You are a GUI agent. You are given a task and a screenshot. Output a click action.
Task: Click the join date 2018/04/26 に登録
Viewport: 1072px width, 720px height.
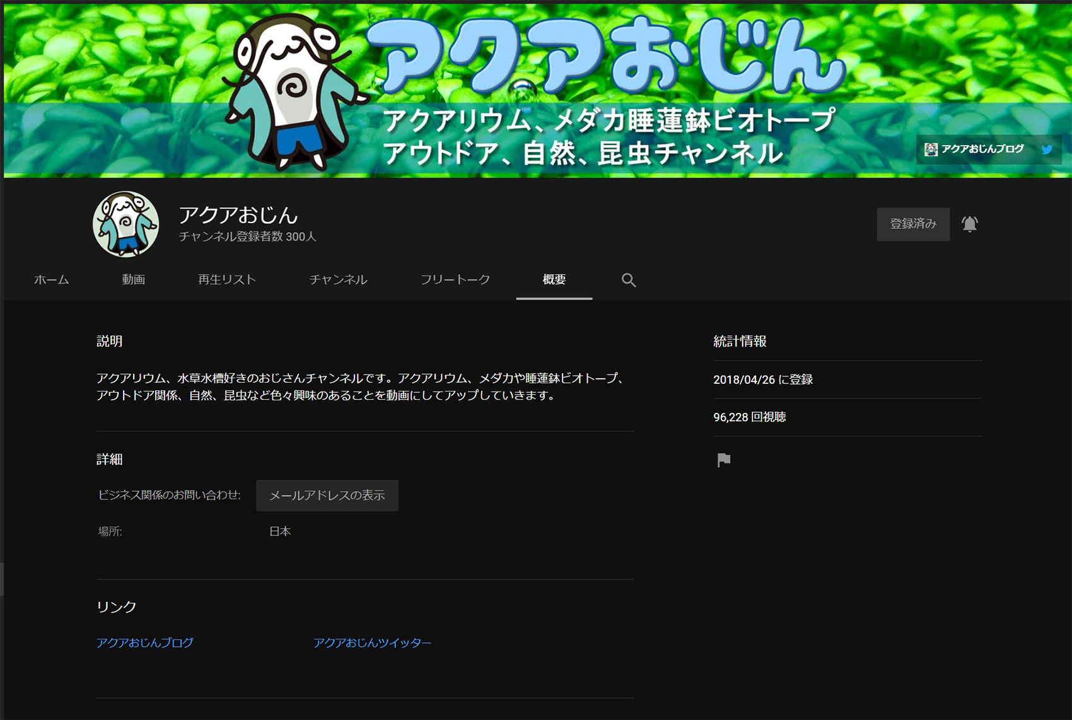click(763, 380)
